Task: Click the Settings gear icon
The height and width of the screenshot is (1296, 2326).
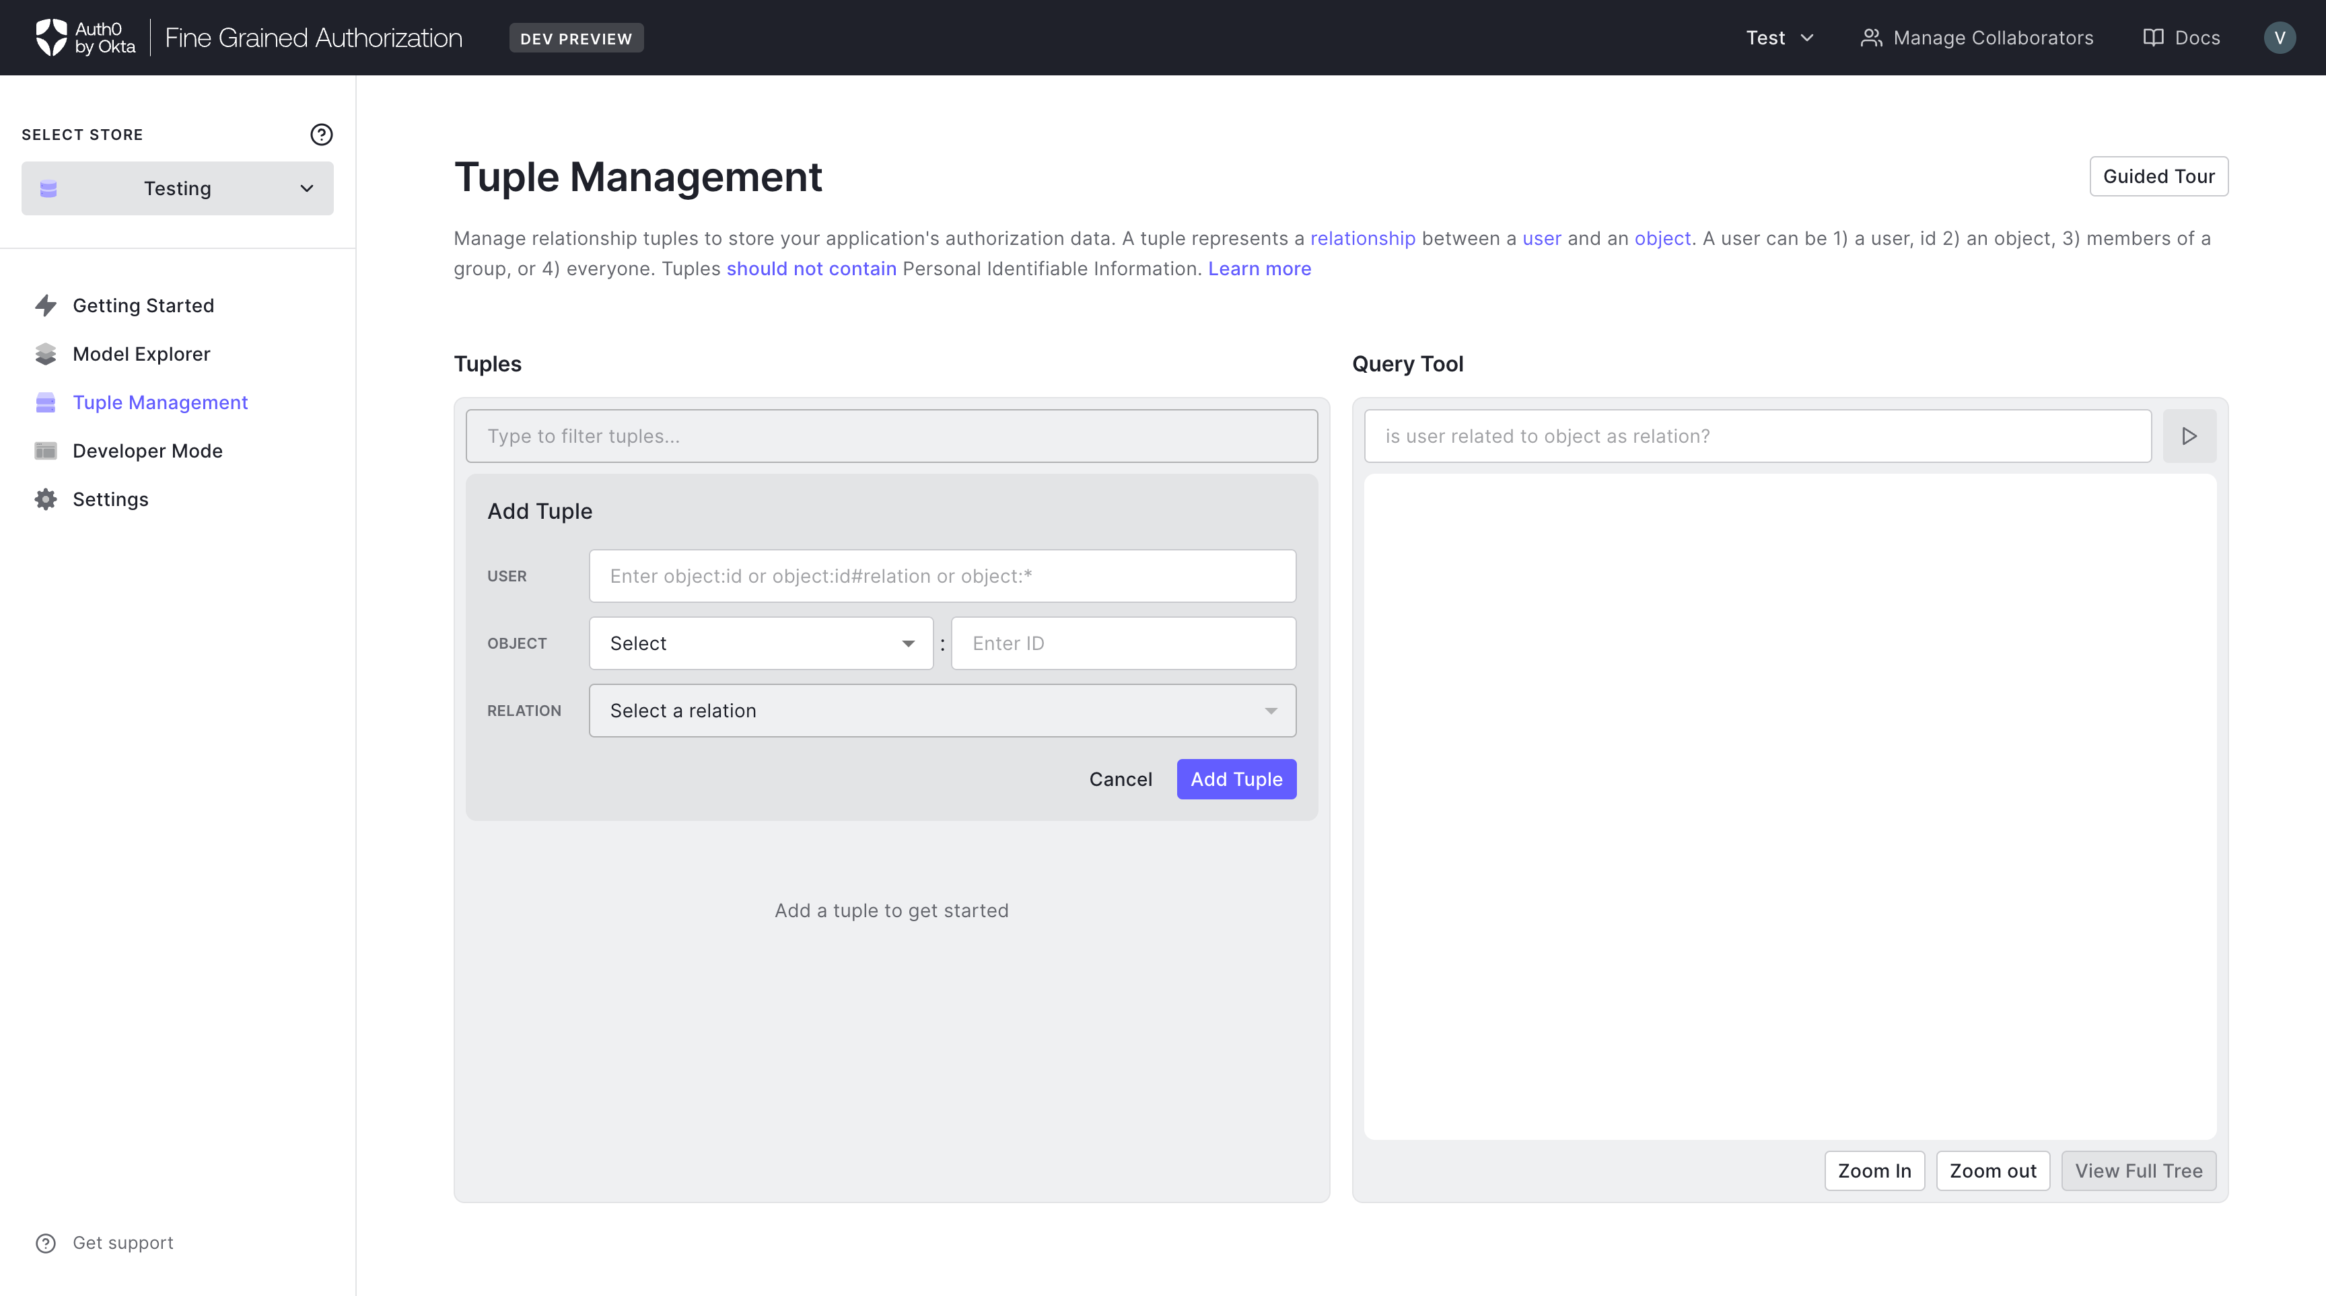Action: (46, 499)
